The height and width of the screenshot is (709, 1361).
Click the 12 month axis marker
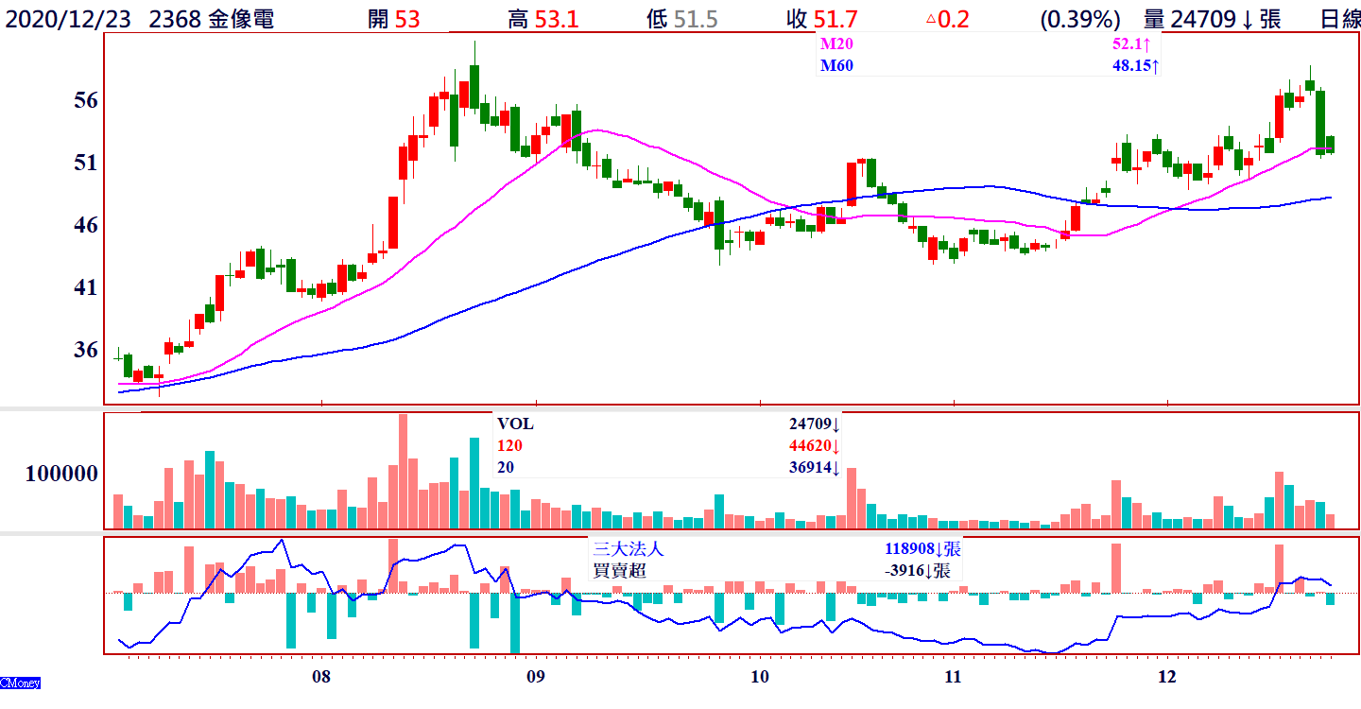point(1167,677)
